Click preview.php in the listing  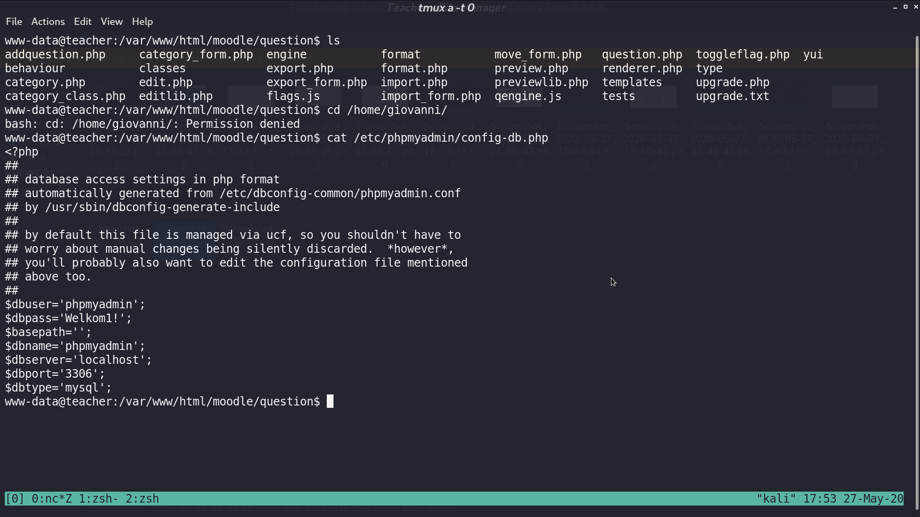click(x=531, y=68)
